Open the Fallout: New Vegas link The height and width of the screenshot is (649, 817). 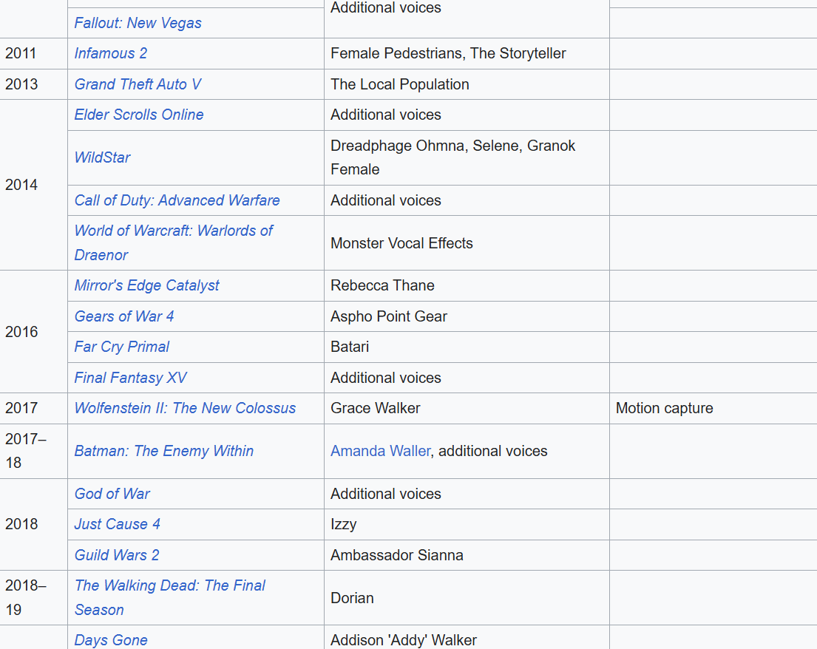click(x=138, y=23)
